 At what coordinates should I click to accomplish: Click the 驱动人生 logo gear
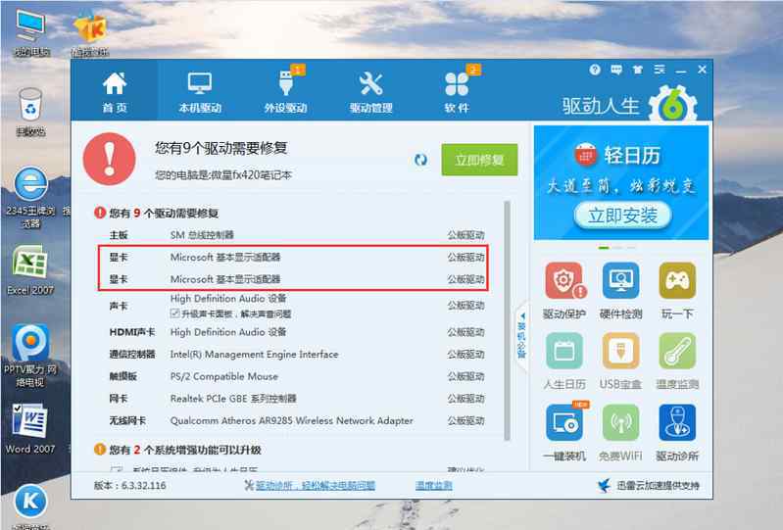pyautogui.click(x=672, y=105)
